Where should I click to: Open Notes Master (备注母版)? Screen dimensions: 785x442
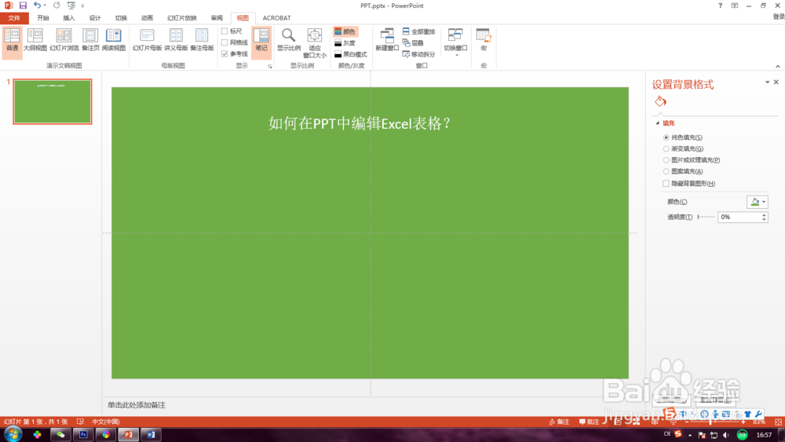point(202,40)
